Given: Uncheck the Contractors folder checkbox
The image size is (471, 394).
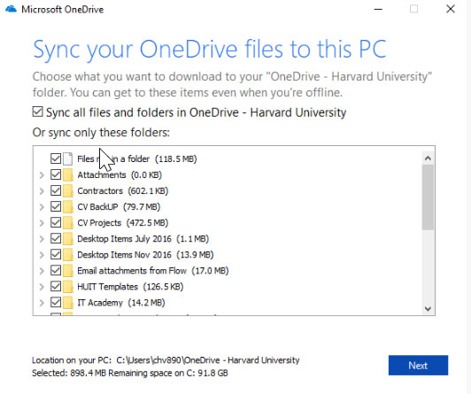Looking at the screenshot, I should pos(56,190).
